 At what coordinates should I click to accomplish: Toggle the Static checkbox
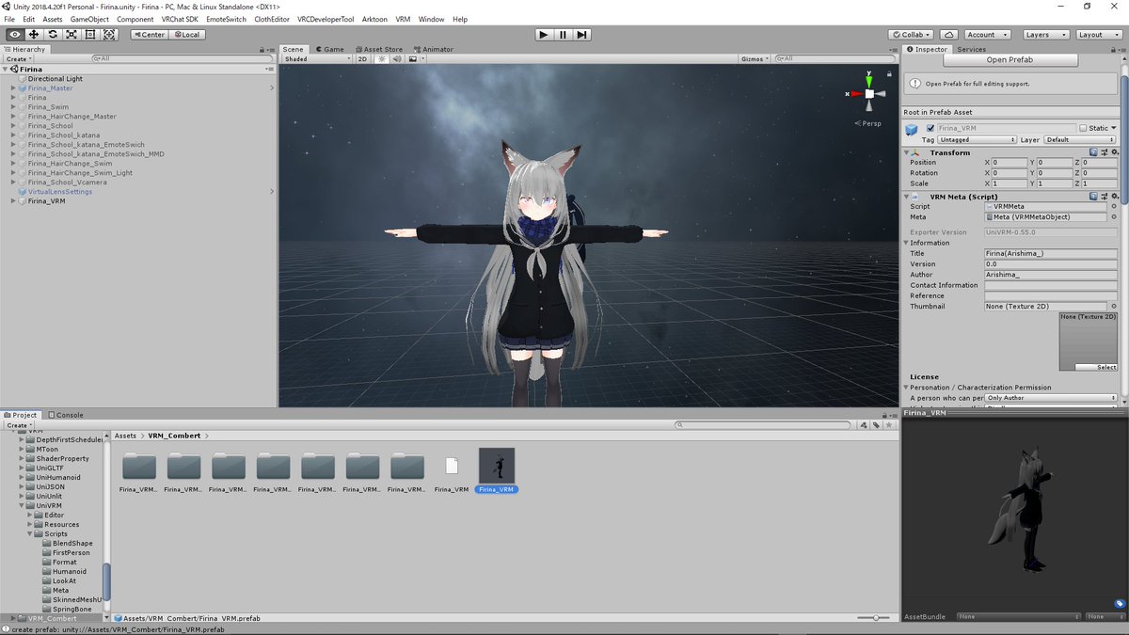pyautogui.click(x=1083, y=128)
